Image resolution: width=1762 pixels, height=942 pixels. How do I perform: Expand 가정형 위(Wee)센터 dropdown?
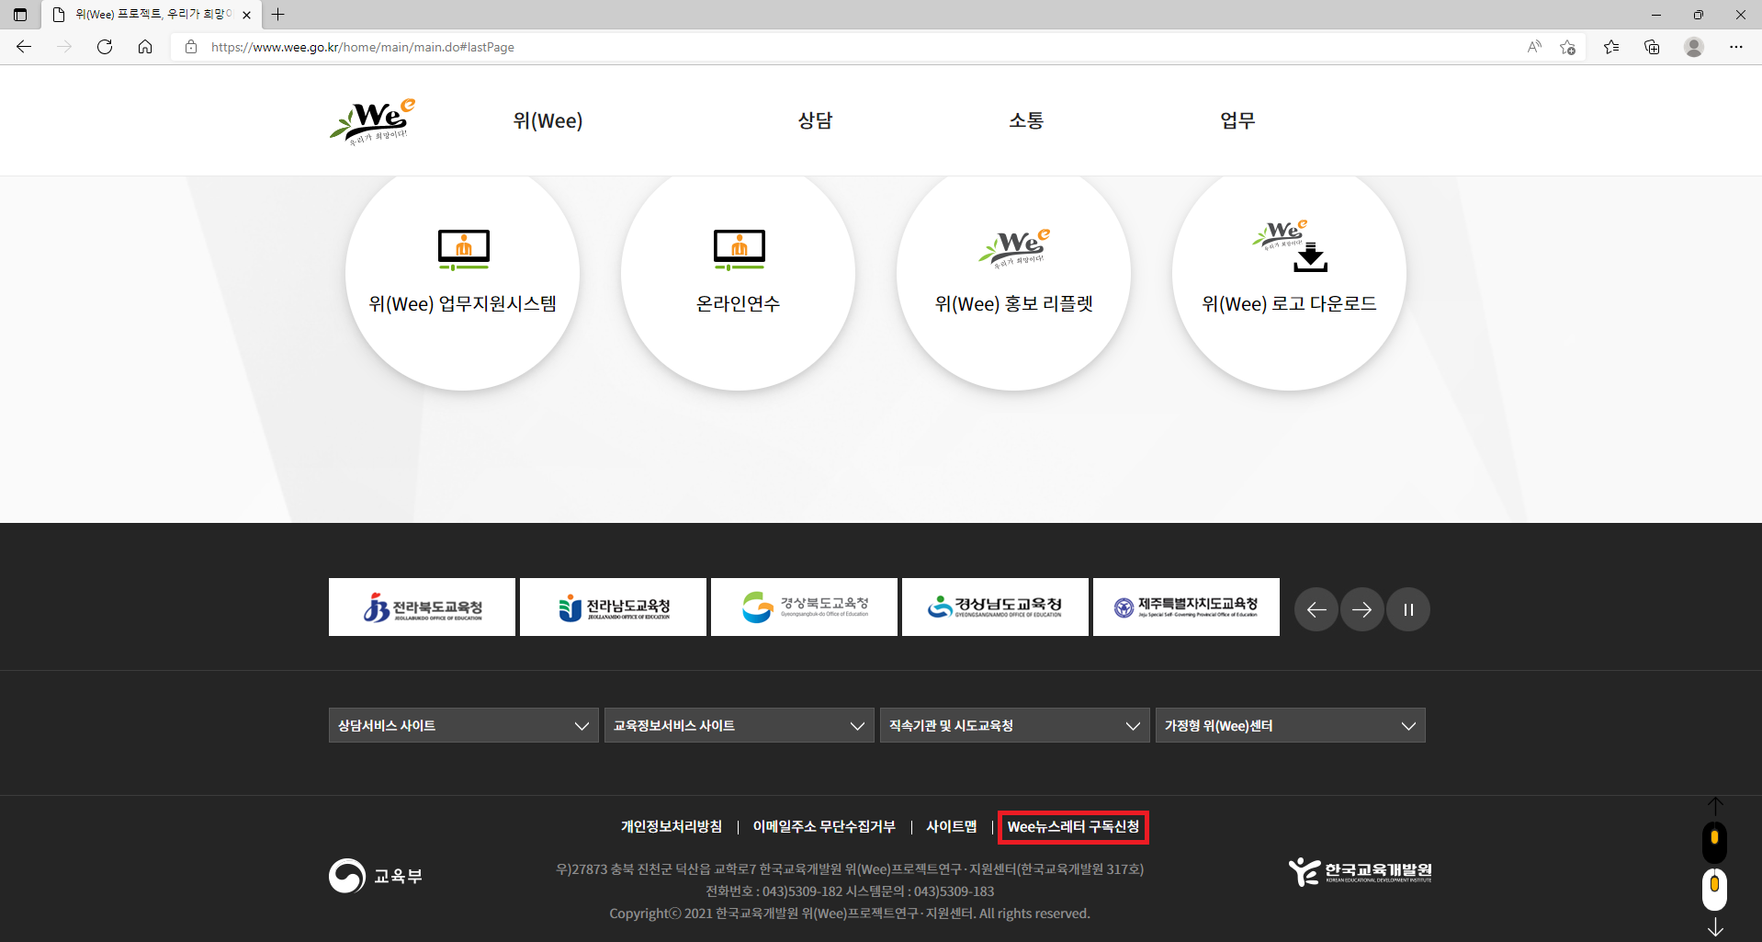click(1291, 725)
